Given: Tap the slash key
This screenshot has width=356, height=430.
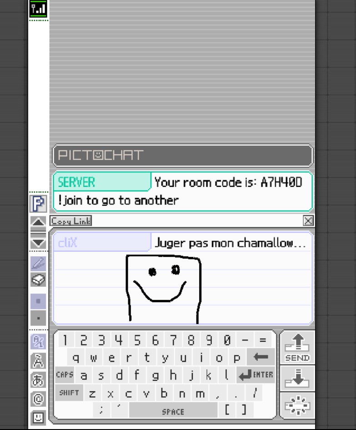Looking at the screenshot, I should (255, 393).
